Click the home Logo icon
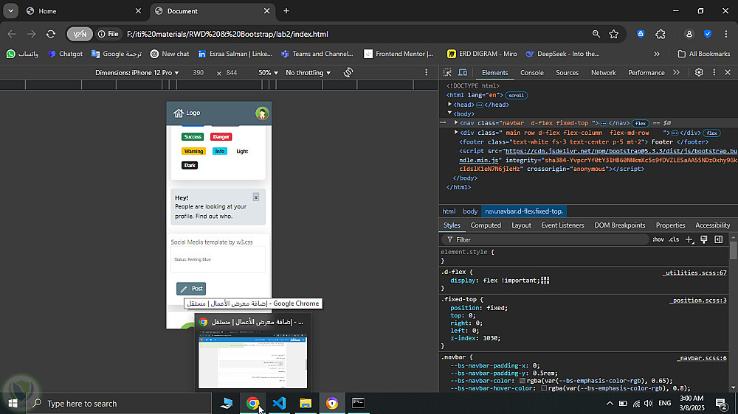The image size is (738, 414). [179, 113]
